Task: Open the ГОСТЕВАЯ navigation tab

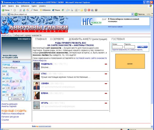Action: point(118,39)
